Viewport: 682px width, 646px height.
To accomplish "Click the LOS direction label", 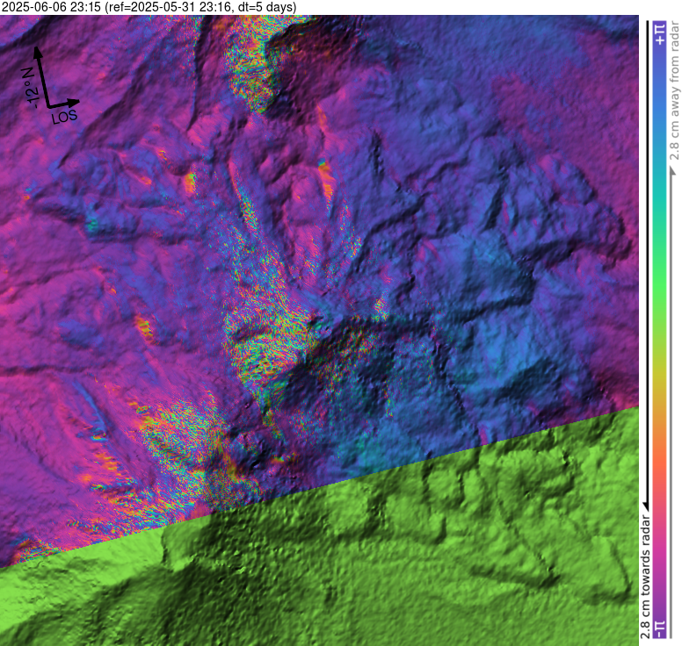I will point(64,117).
